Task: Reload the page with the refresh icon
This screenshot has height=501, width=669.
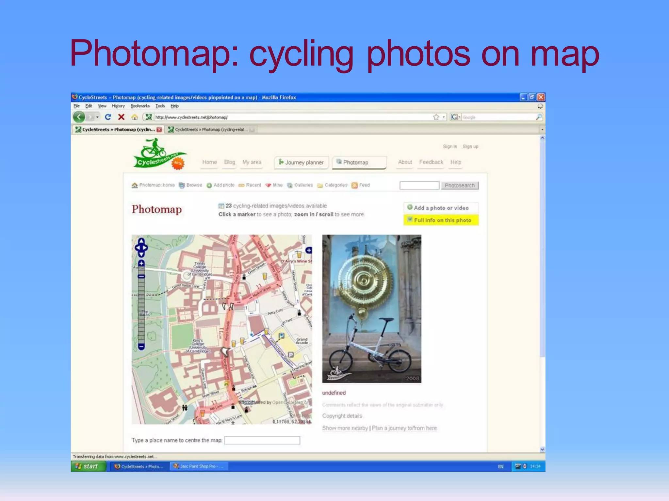Action: [108, 117]
